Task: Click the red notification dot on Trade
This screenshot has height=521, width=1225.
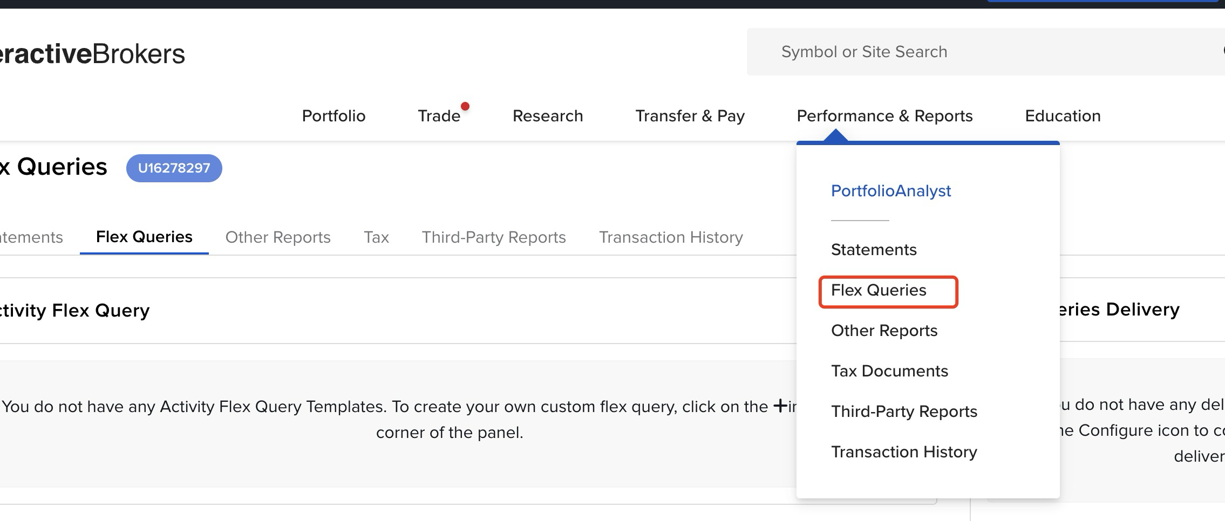Action: (465, 106)
